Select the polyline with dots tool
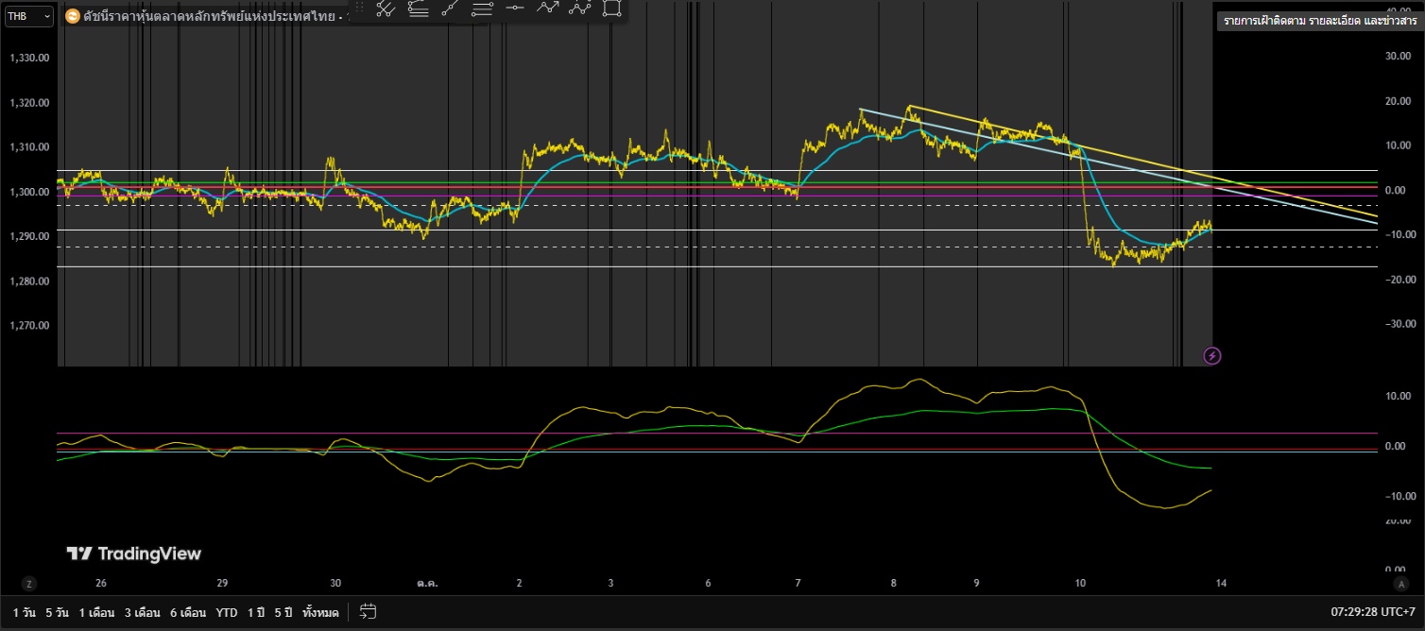Image resolution: width=1425 pixels, height=631 pixels. [579, 9]
